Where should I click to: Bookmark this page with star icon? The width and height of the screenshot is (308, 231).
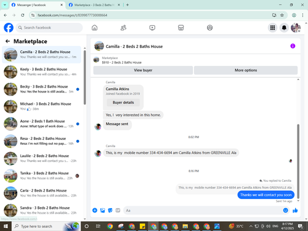click(282, 15)
